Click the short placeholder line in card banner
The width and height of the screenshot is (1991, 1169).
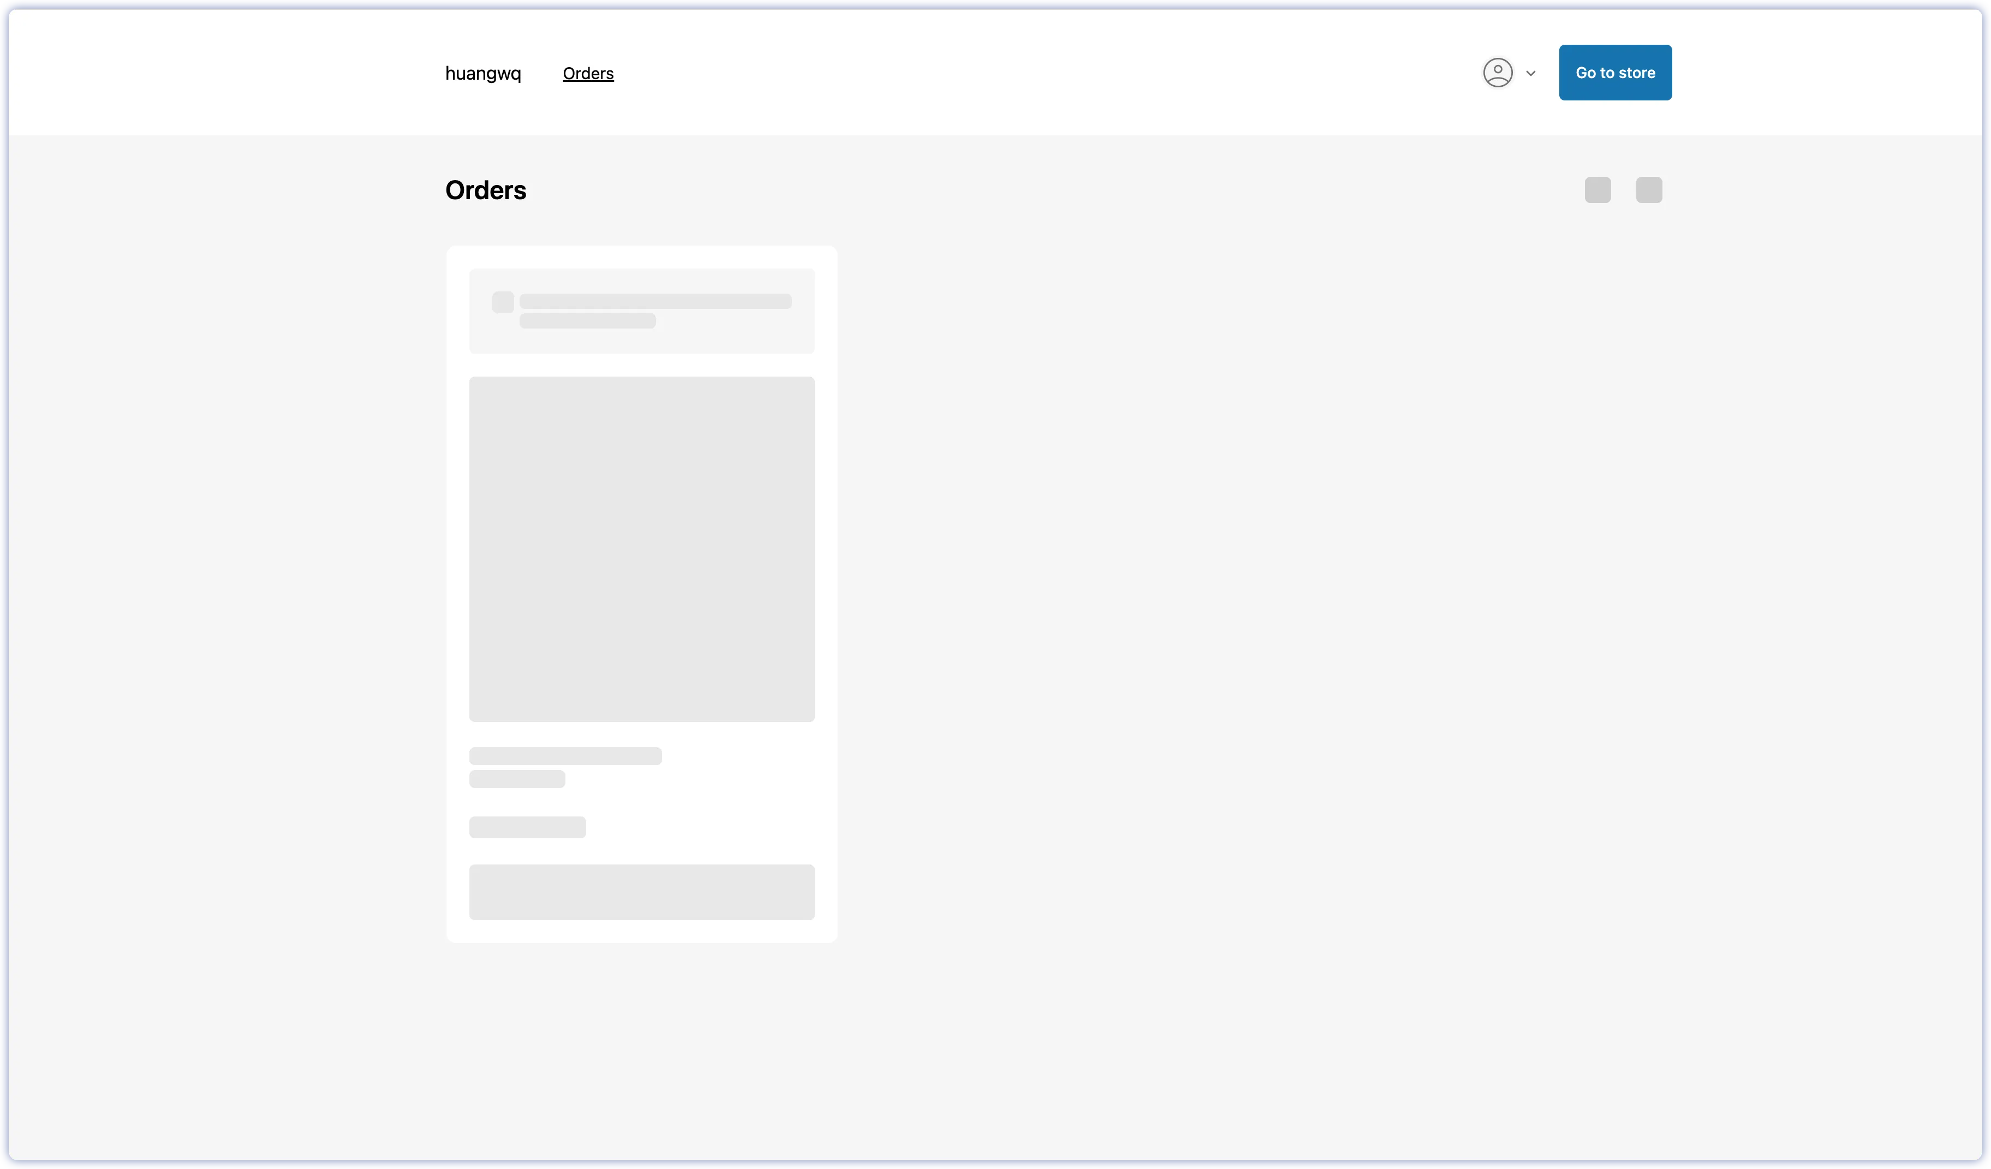587,321
